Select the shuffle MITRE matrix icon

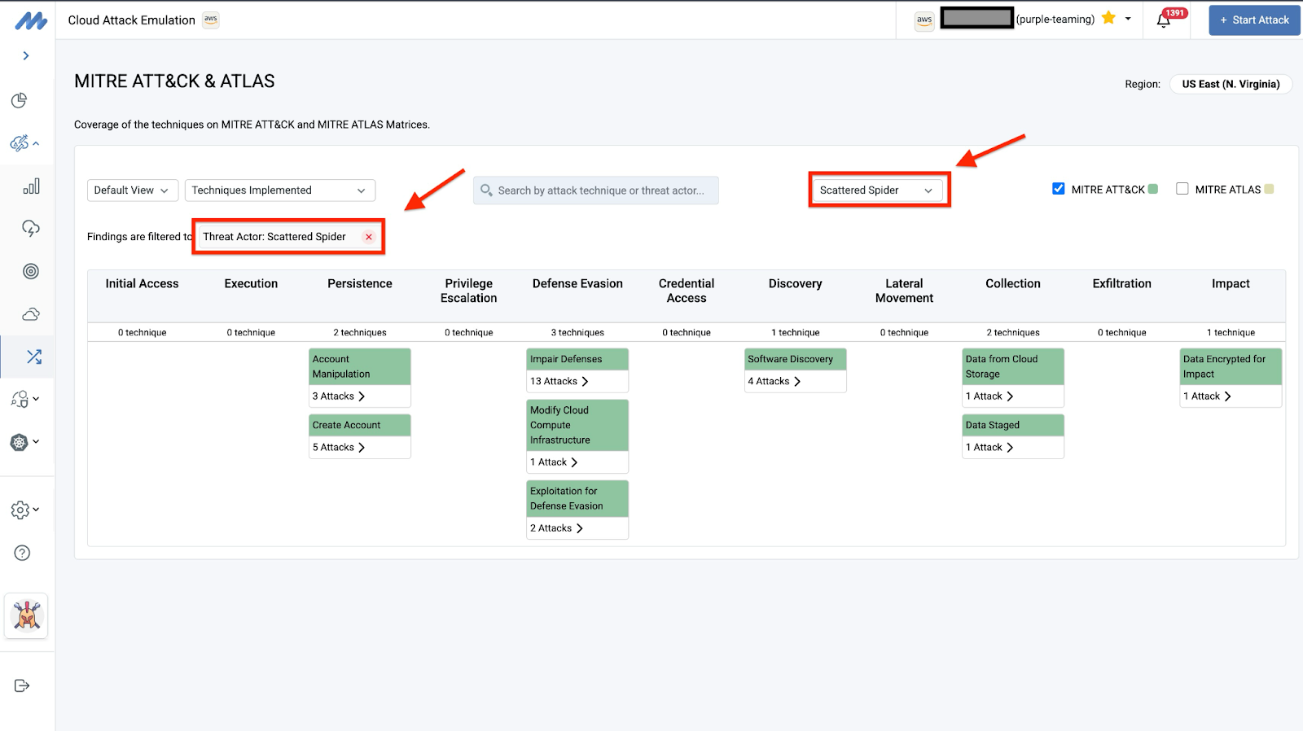pyautogui.click(x=34, y=357)
